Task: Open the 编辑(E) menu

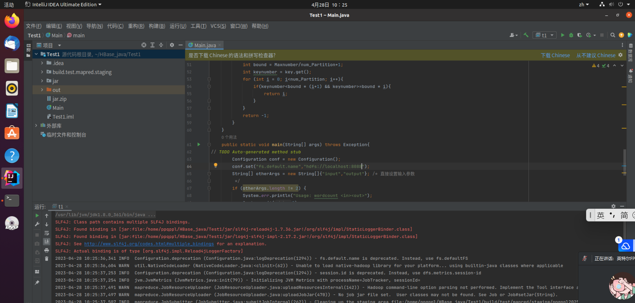Action: (54, 26)
